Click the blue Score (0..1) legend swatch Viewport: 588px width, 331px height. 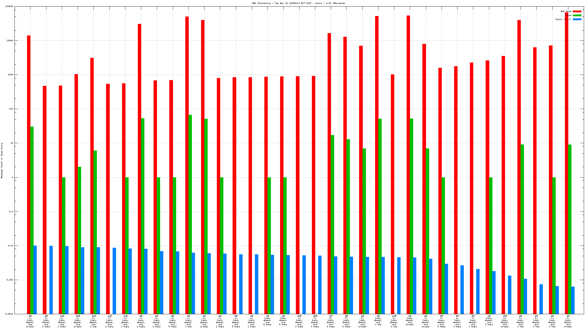coord(577,19)
